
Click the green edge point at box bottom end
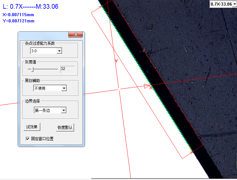tap(191, 151)
